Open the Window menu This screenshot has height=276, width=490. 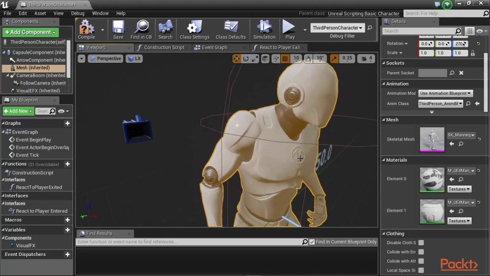(x=100, y=13)
